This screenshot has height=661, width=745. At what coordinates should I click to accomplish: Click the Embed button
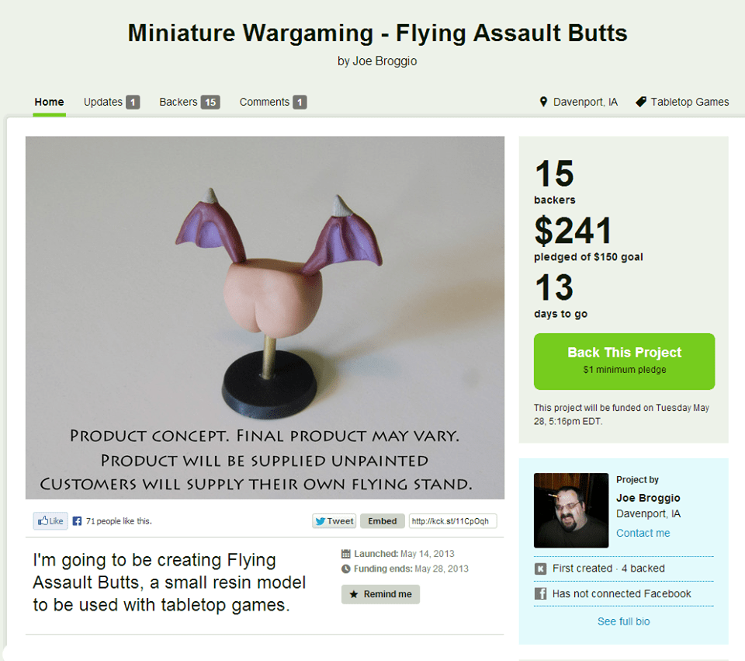[x=382, y=521]
